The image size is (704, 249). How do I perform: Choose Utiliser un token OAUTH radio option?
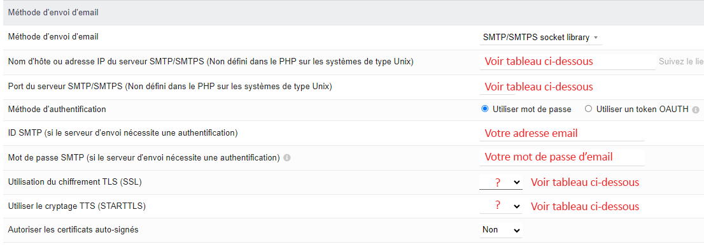(589, 109)
